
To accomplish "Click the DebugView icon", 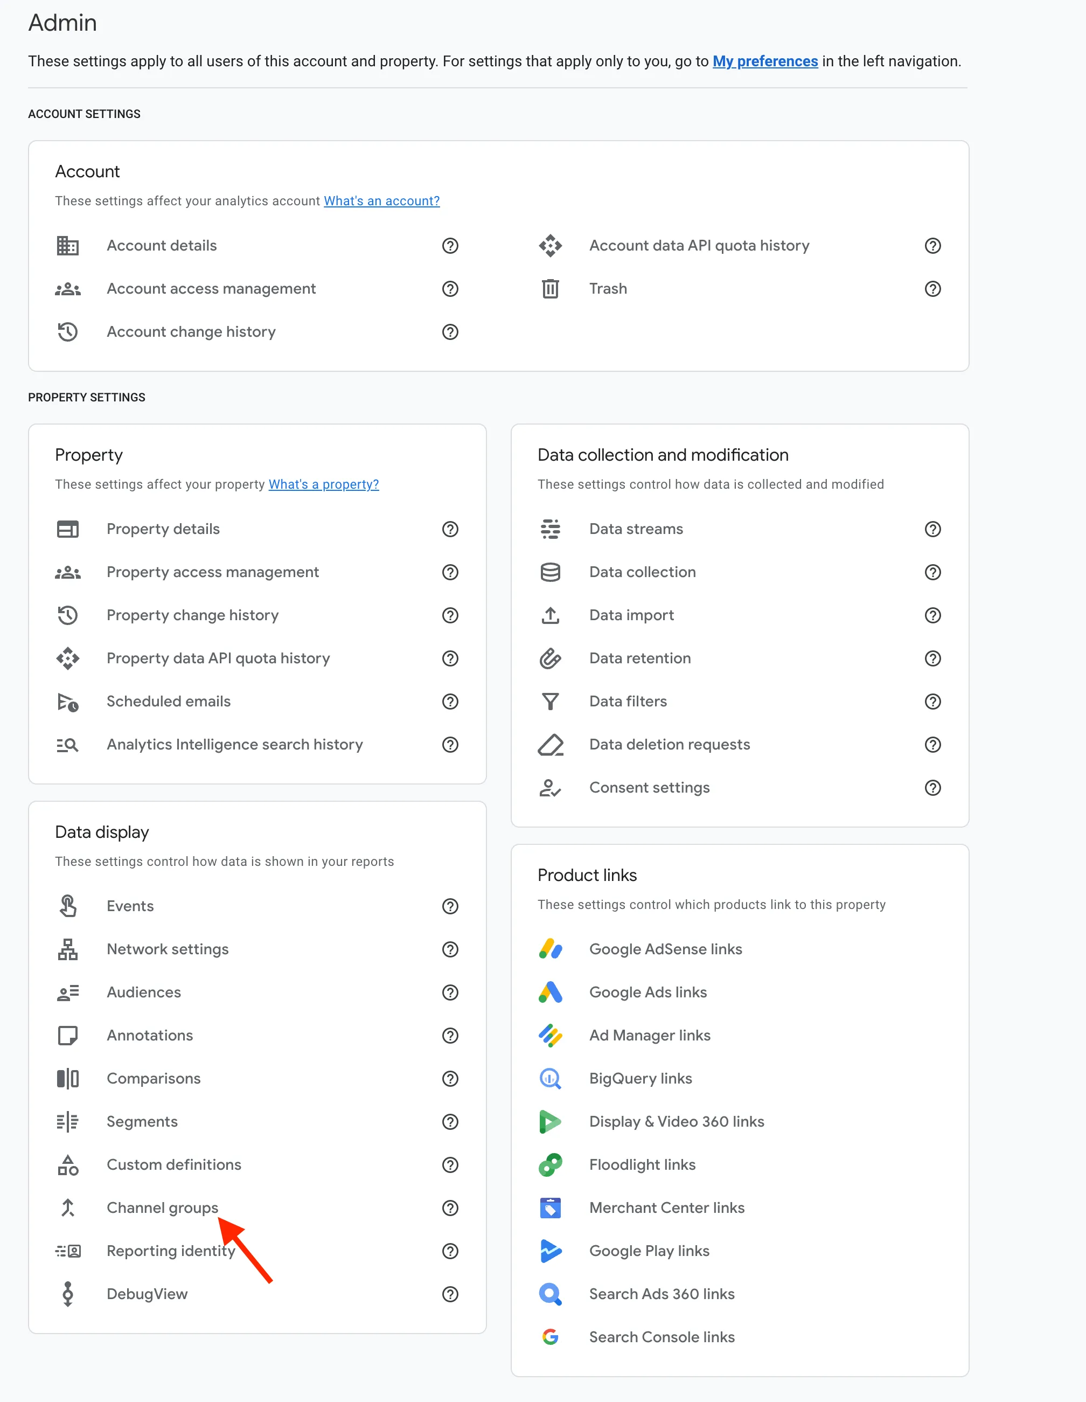I will (x=67, y=1294).
